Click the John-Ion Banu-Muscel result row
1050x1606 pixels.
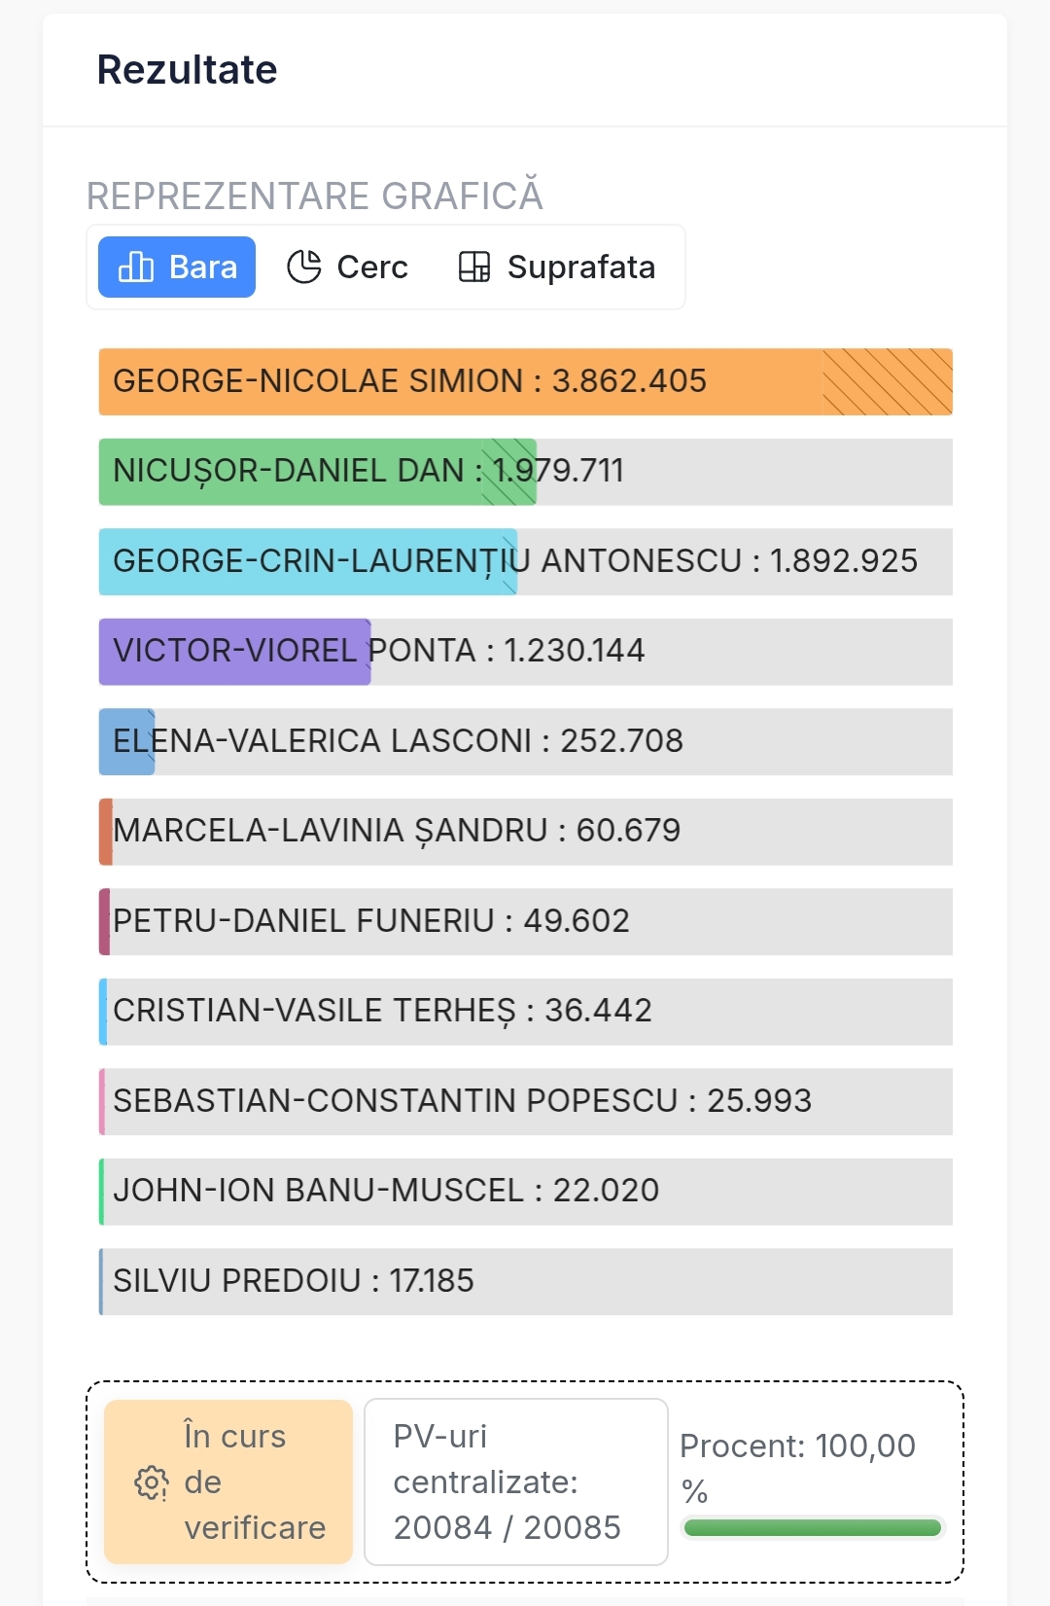pyautogui.click(x=526, y=1192)
